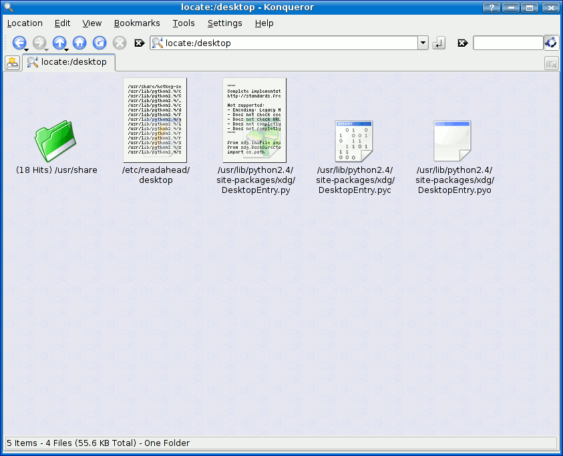Image resolution: width=563 pixels, height=456 pixels.
Task: Expand the location bar history dropdown
Action: pyautogui.click(x=423, y=43)
